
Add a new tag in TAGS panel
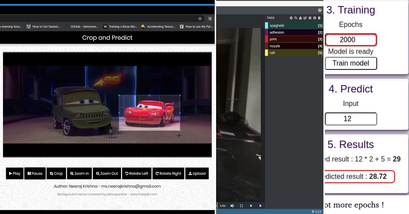(291, 18)
